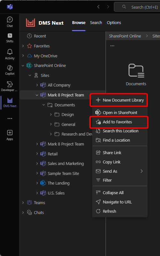Image resolution: width=160 pixels, height=256 pixels.
Task: Collapse the SharePoint Online node
Action: 23,66
